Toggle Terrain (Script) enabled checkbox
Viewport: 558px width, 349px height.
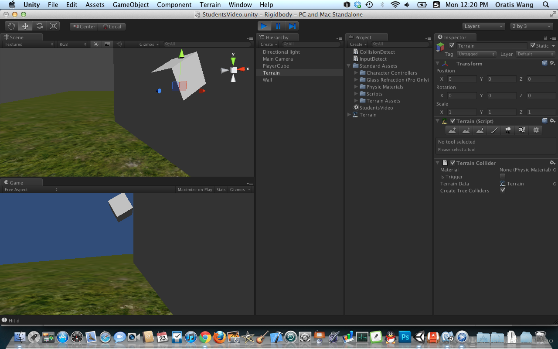click(x=453, y=121)
